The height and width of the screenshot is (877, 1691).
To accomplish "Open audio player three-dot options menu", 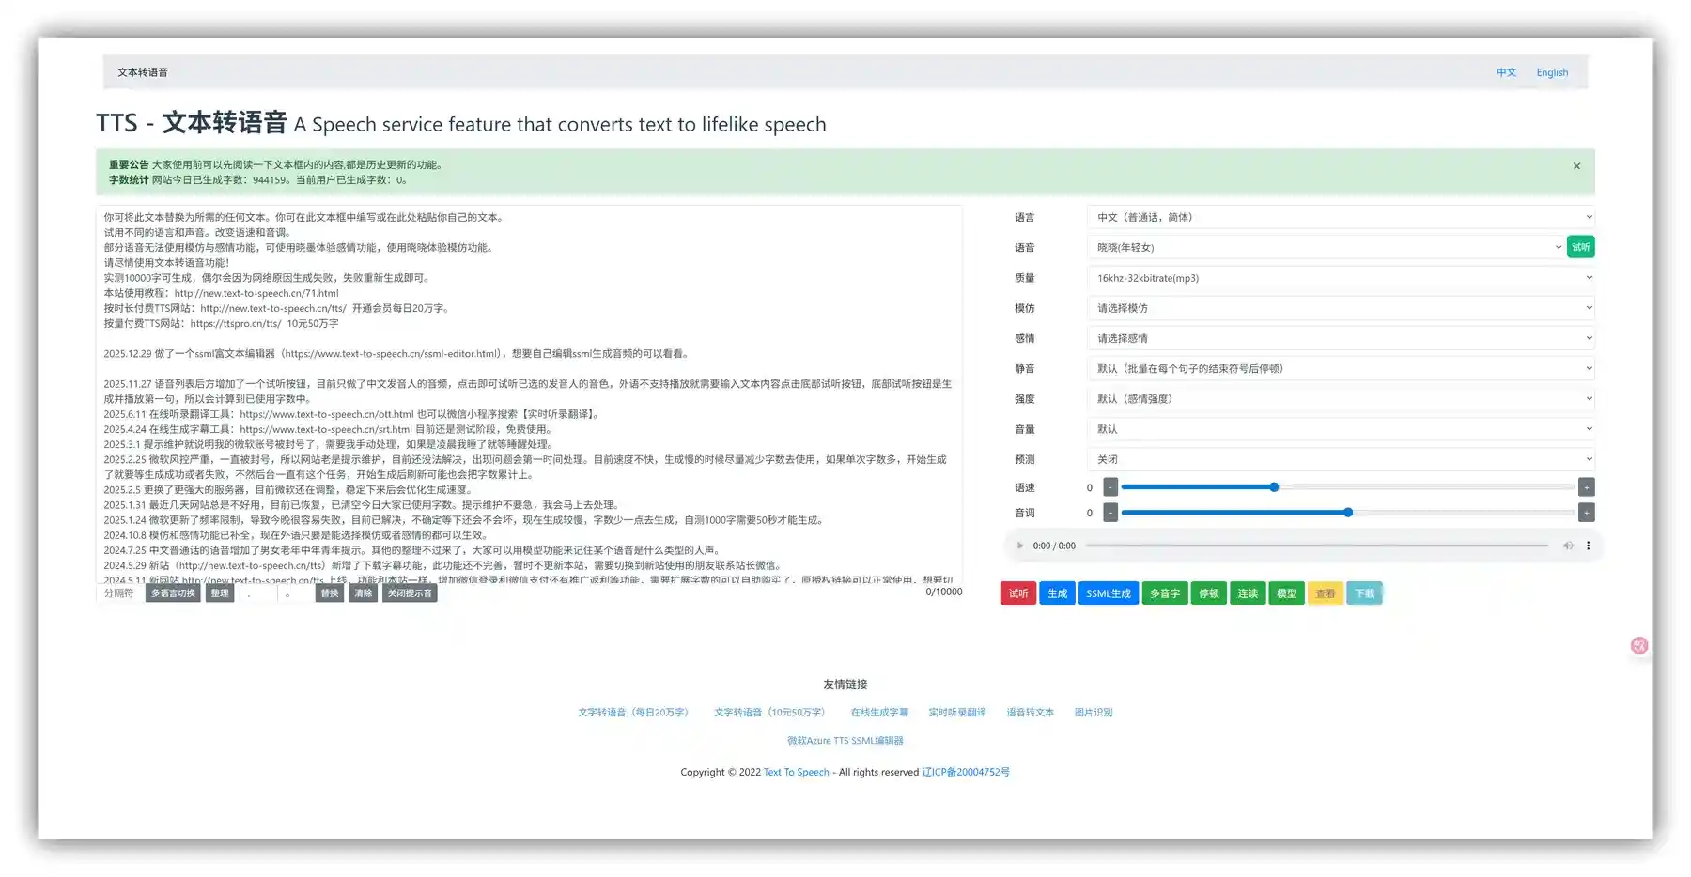I will pyautogui.click(x=1589, y=546).
